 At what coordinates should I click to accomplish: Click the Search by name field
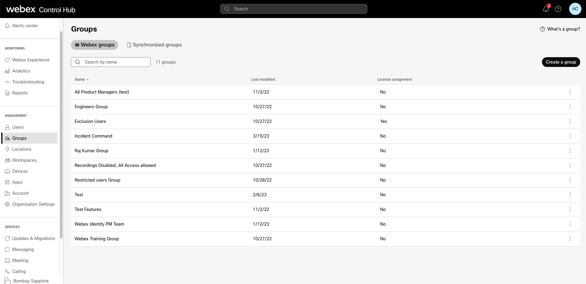[x=111, y=62]
